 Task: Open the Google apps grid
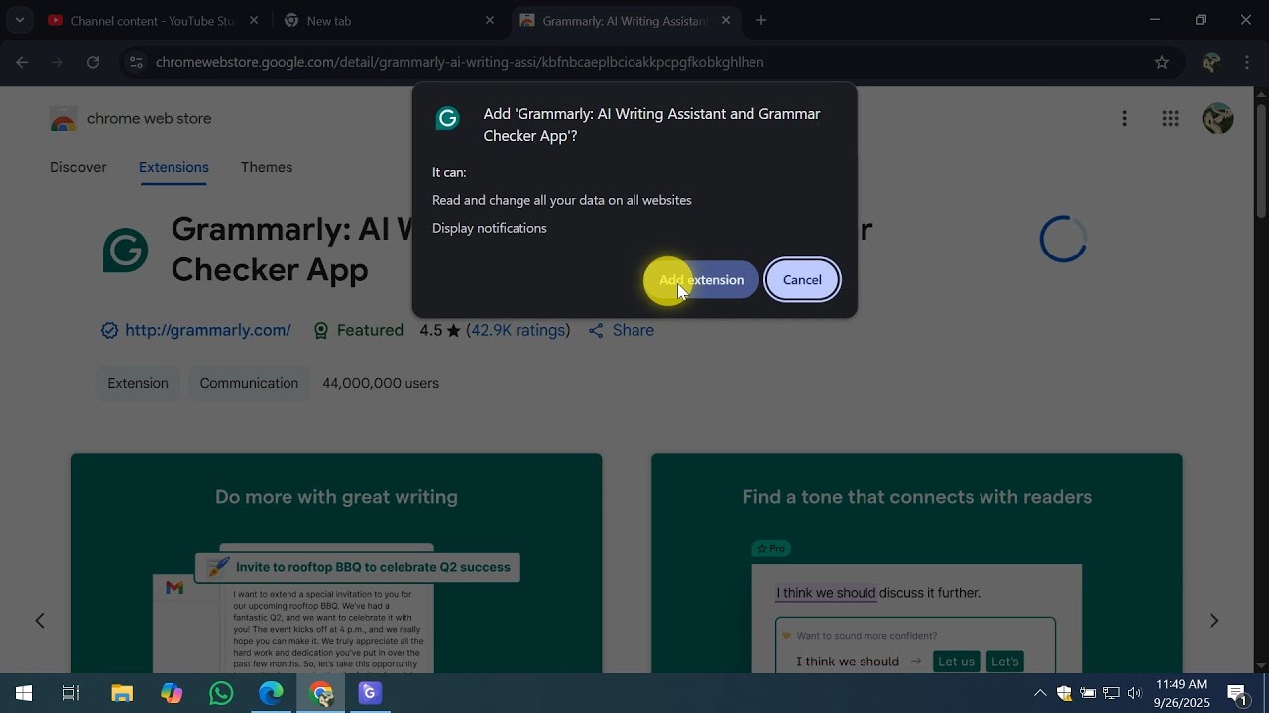point(1171,119)
